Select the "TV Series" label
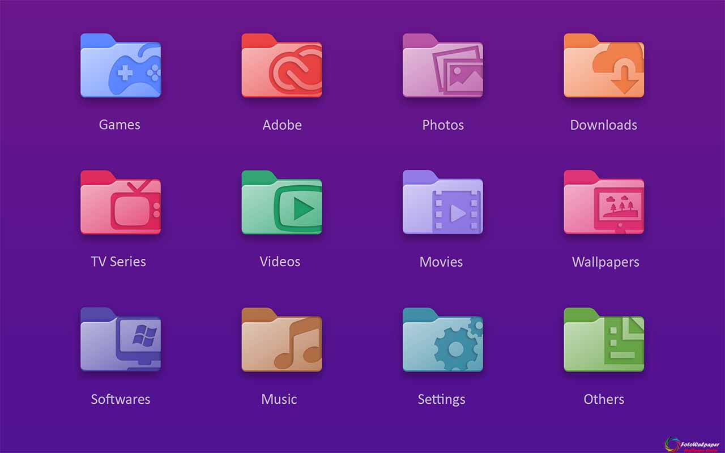 point(118,262)
